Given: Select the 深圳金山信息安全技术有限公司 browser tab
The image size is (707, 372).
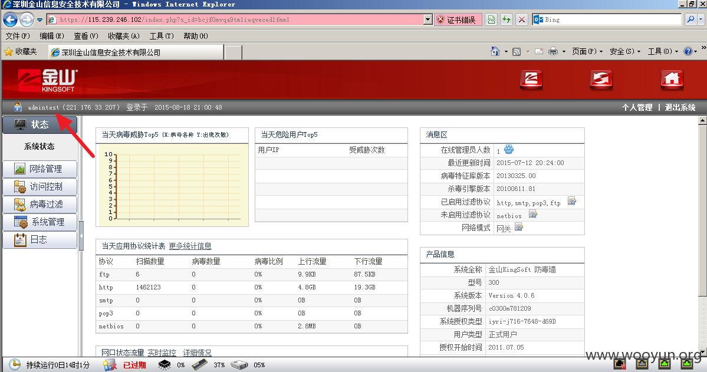Looking at the screenshot, I should [135, 52].
